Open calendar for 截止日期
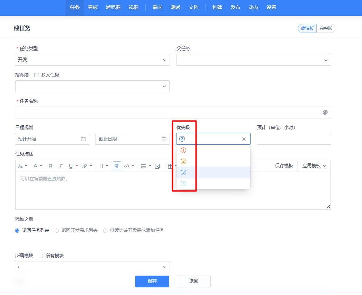Viewport: 362px width, 295px height. (x=164, y=139)
